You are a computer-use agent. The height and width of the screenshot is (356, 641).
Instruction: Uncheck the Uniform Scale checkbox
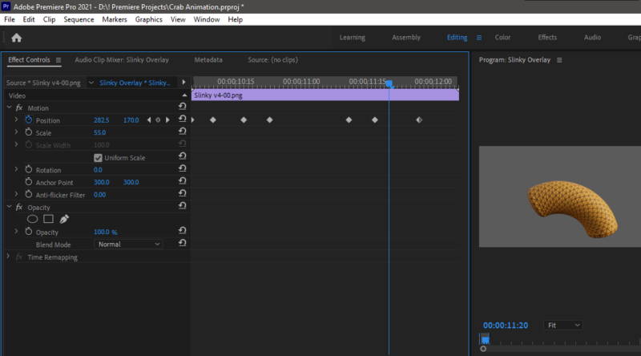[x=98, y=158]
